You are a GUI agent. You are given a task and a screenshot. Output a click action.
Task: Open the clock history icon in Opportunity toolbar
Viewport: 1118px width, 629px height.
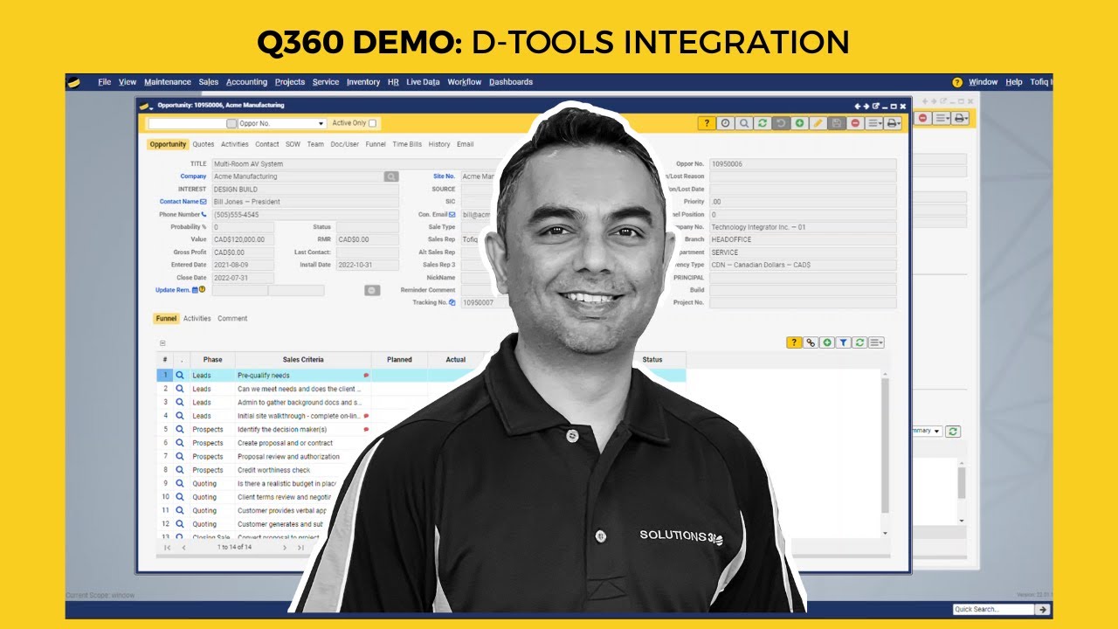point(726,123)
